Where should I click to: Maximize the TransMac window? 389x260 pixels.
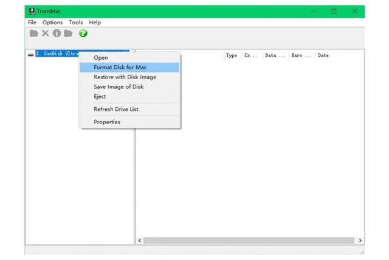334,11
